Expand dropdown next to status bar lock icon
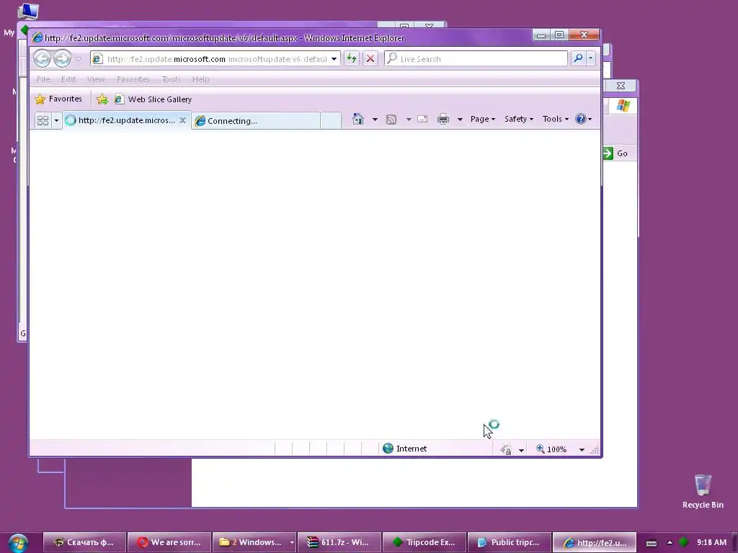 coord(521,450)
